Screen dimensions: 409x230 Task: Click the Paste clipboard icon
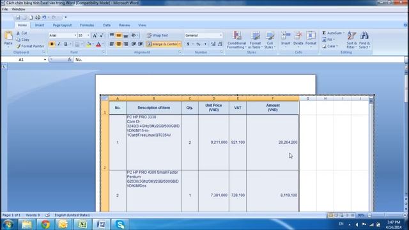(8, 36)
